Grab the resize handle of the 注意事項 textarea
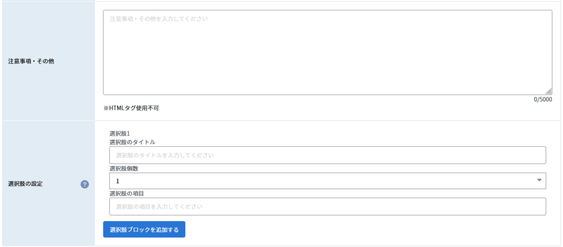This screenshot has width=563, height=247. (549, 92)
